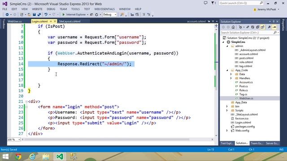Click the search magnifier in Solution Explorer search
Screen dimensions: 287x161
pyautogui.click(x=275, y=33)
